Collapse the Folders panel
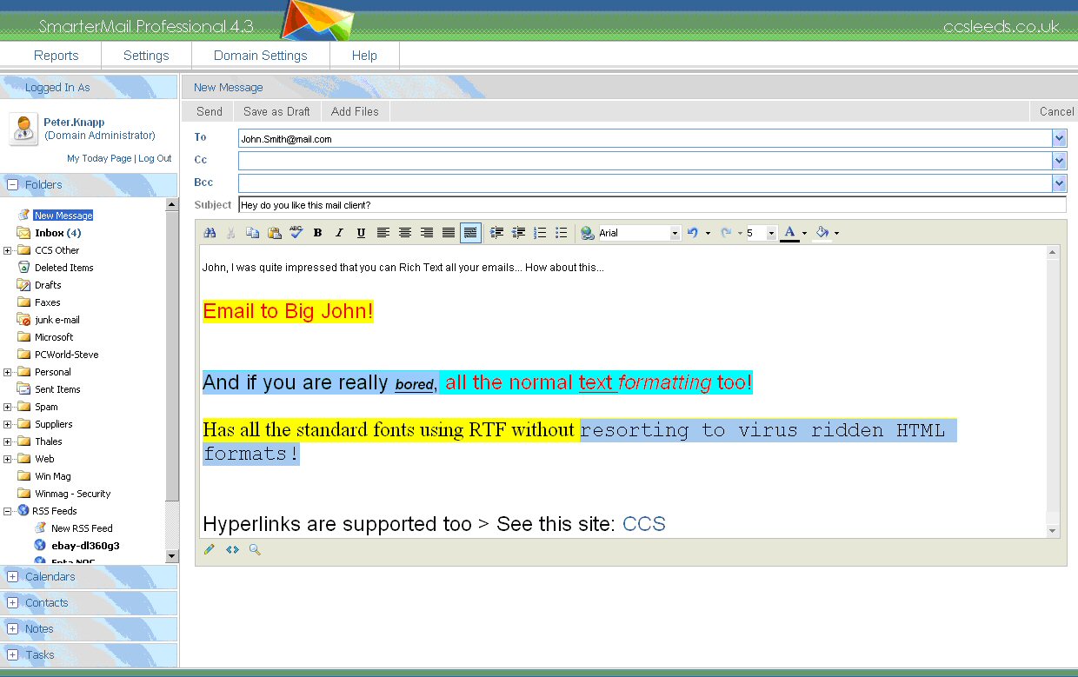Screen dimensions: 1078x677 pos(12,184)
